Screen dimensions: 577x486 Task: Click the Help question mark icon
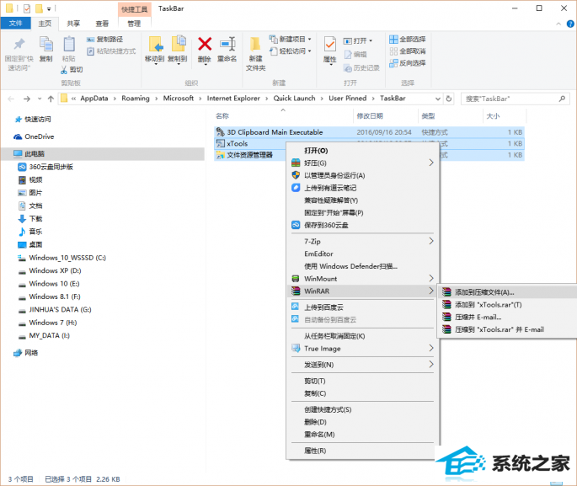click(570, 24)
